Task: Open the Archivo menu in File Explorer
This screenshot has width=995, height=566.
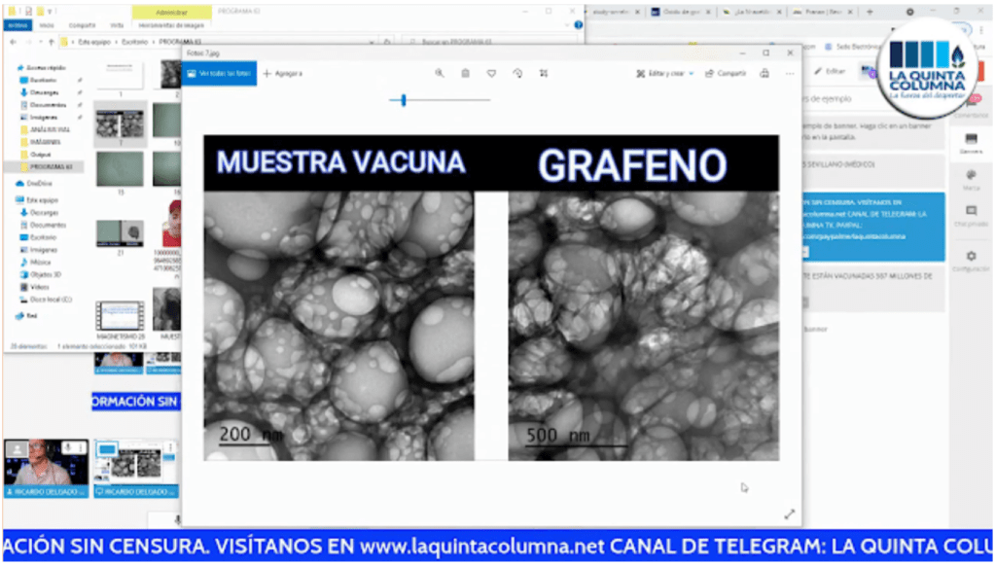Action: click(18, 25)
